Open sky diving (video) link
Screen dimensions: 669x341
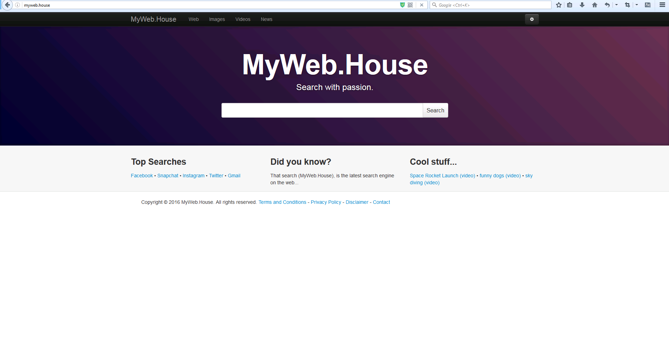pos(424,183)
